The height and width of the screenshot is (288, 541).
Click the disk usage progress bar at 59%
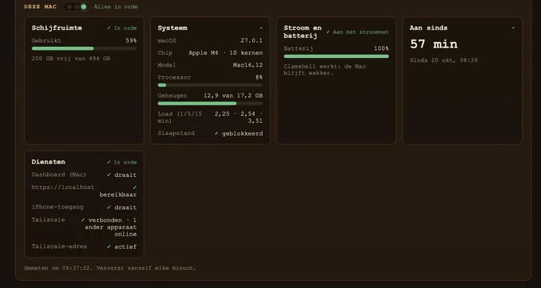(84, 48)
